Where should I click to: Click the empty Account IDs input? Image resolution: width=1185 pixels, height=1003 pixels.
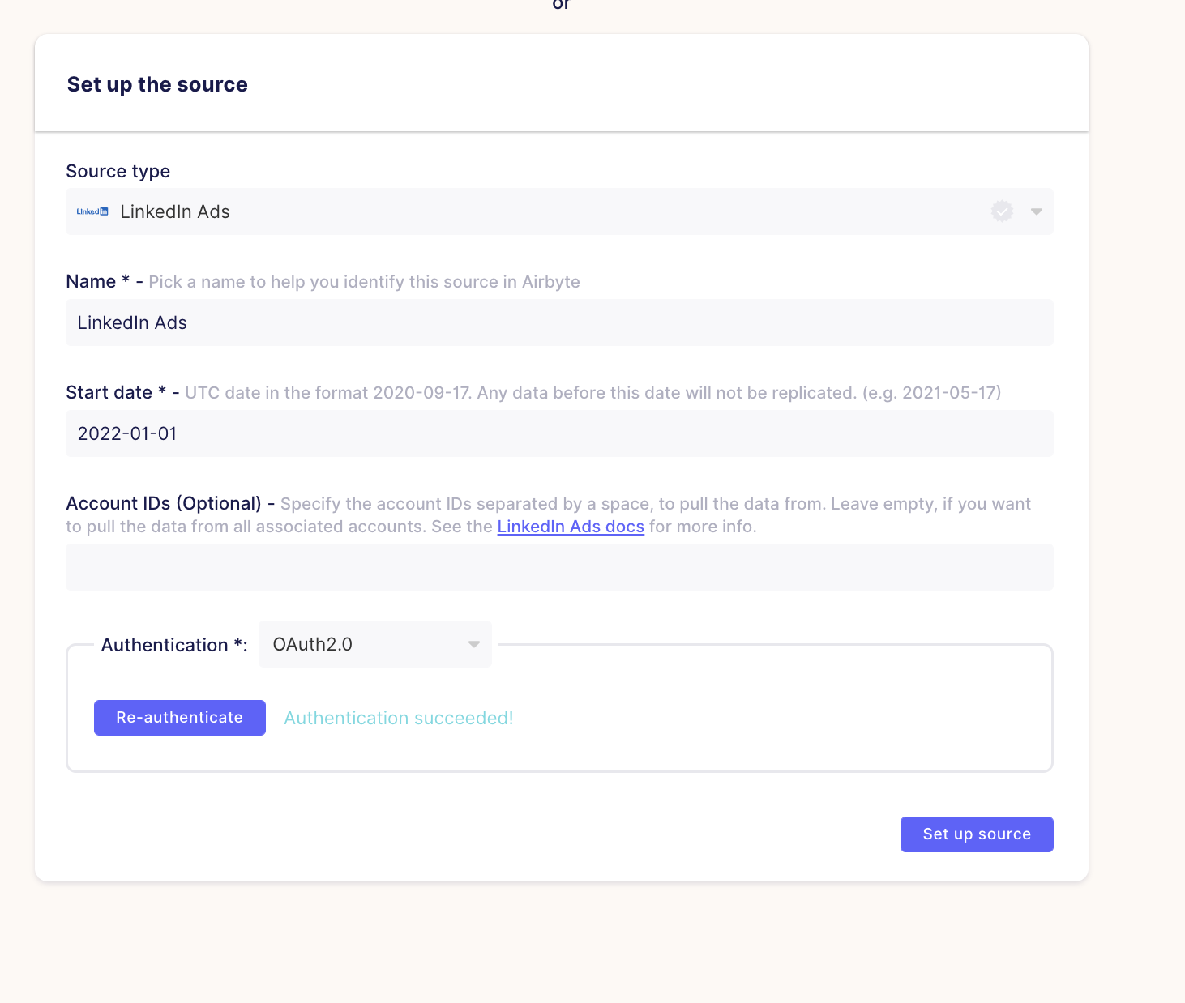point(559,567)
